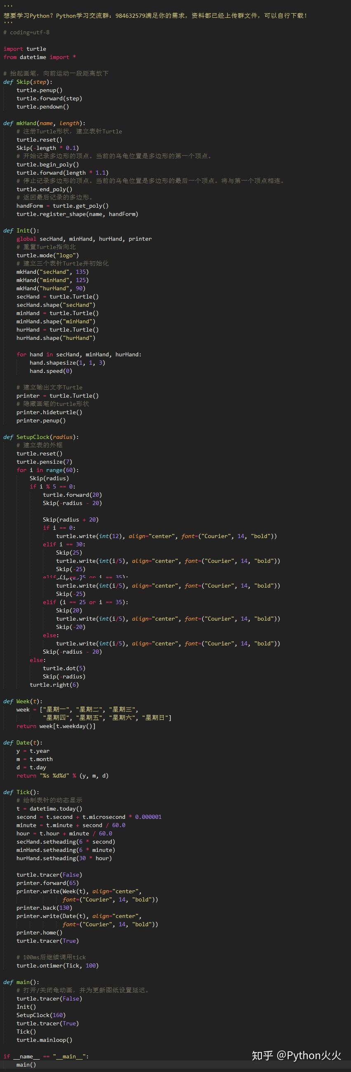Click the def mkHand(name, length) definition

[x=44, y=123]
